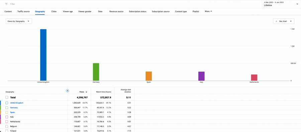301x132 pixels.
Task: Click the Belgium row name
Action: 13,126
